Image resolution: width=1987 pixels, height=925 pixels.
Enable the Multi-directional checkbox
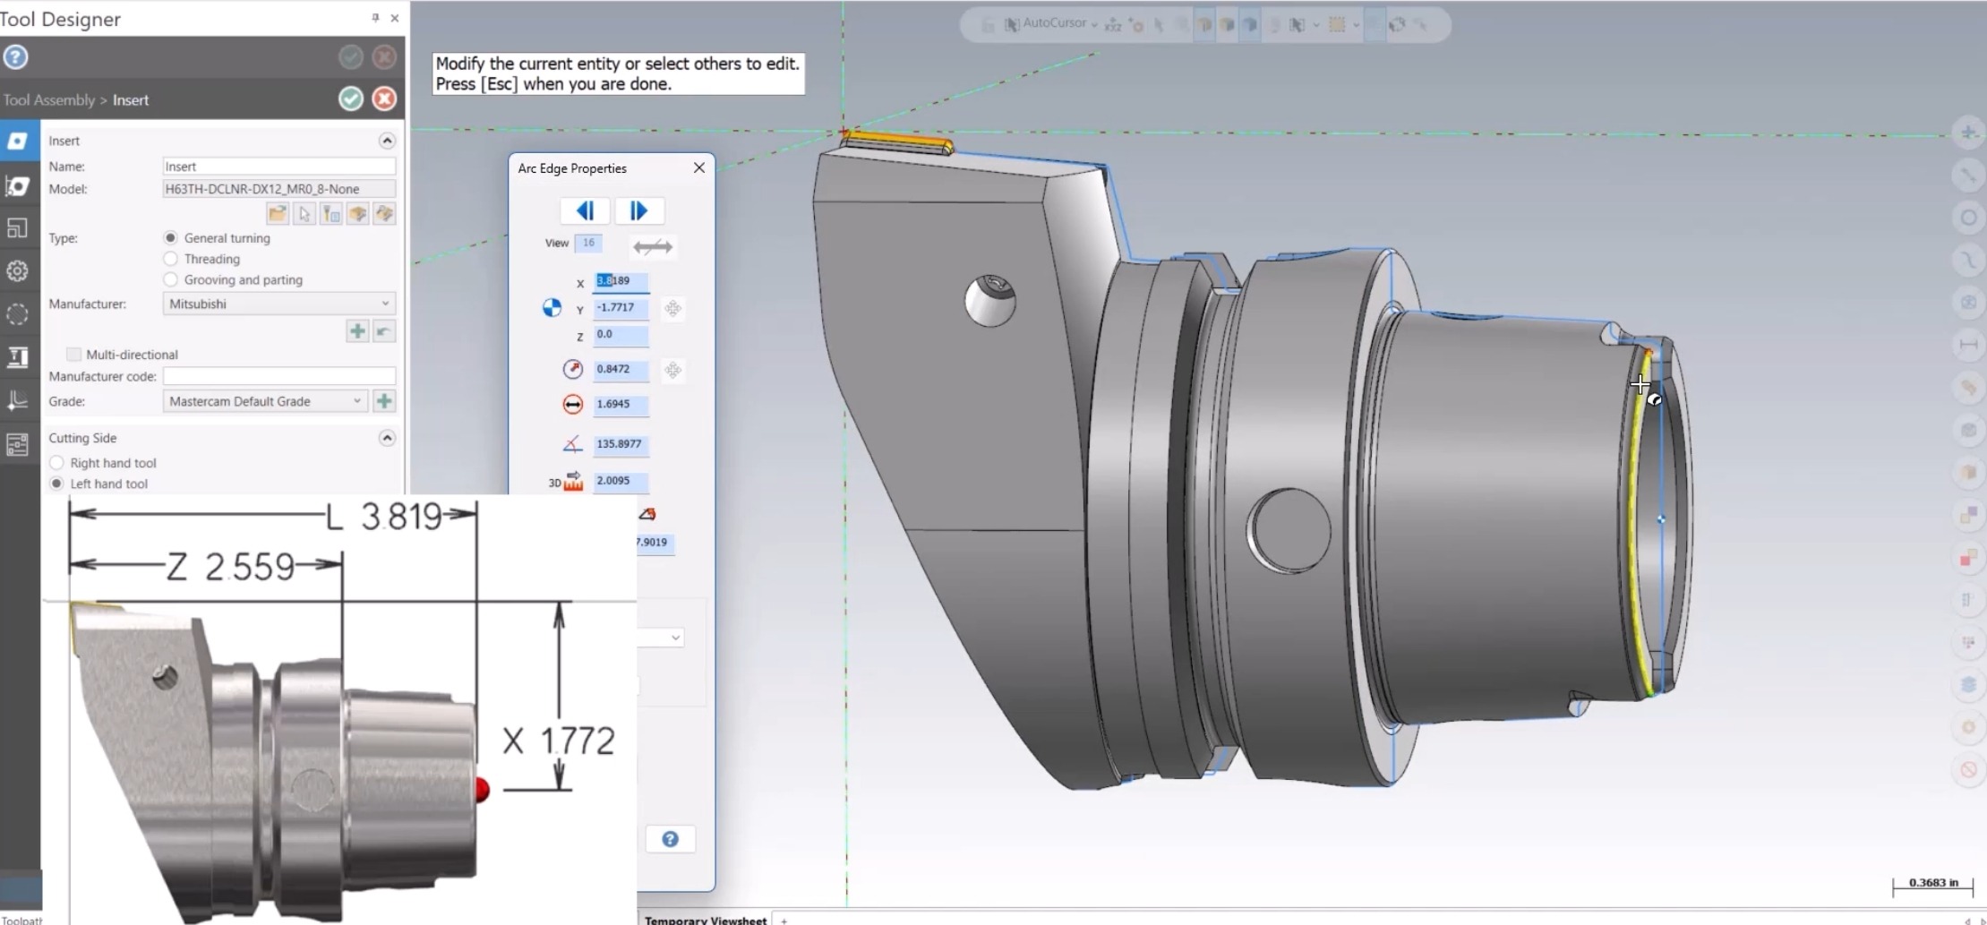coord(74,355)
